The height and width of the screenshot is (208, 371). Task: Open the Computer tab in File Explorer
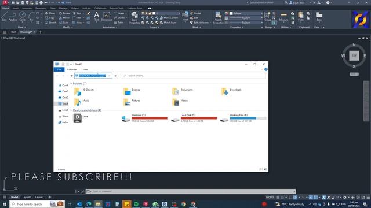coord(72,69)
